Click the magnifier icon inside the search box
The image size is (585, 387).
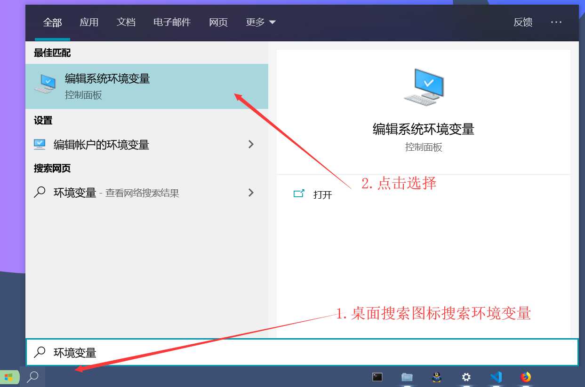(40, 352)
